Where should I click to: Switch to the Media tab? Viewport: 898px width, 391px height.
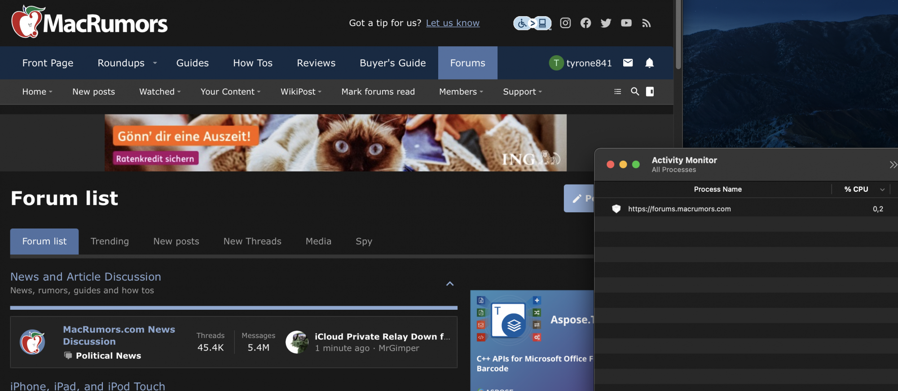(x=318, y=242)
